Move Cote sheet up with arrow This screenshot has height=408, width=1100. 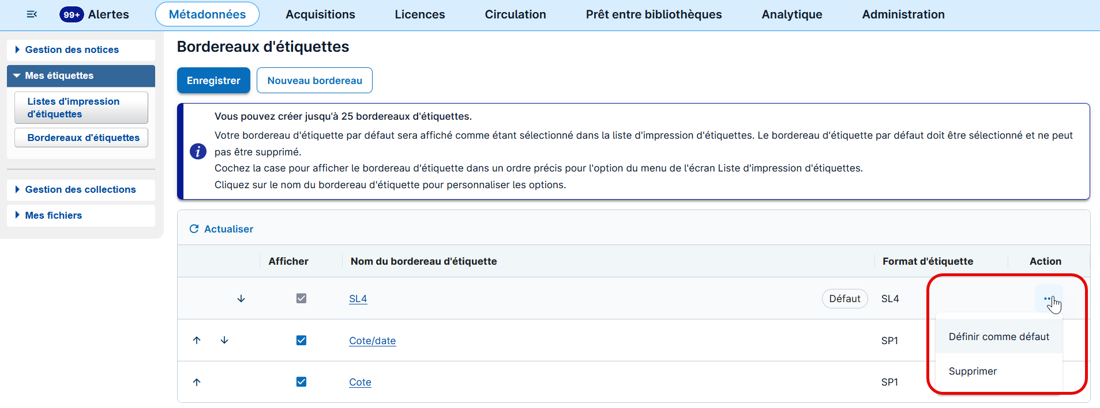pyautogui.click(x=197, y=382)
